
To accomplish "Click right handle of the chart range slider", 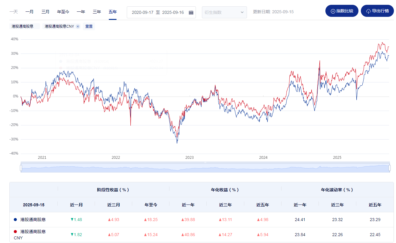I will click(389, 168).
